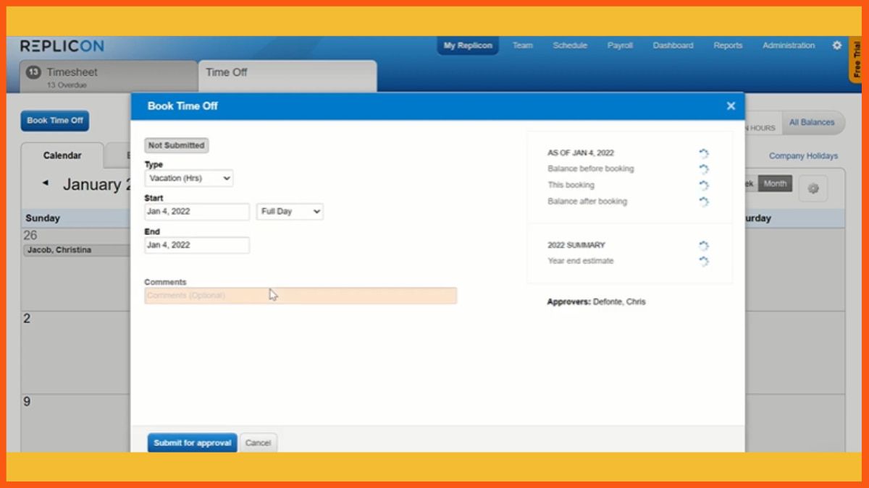
Task: Cancel the time off booking
Action: click(258, 443)
